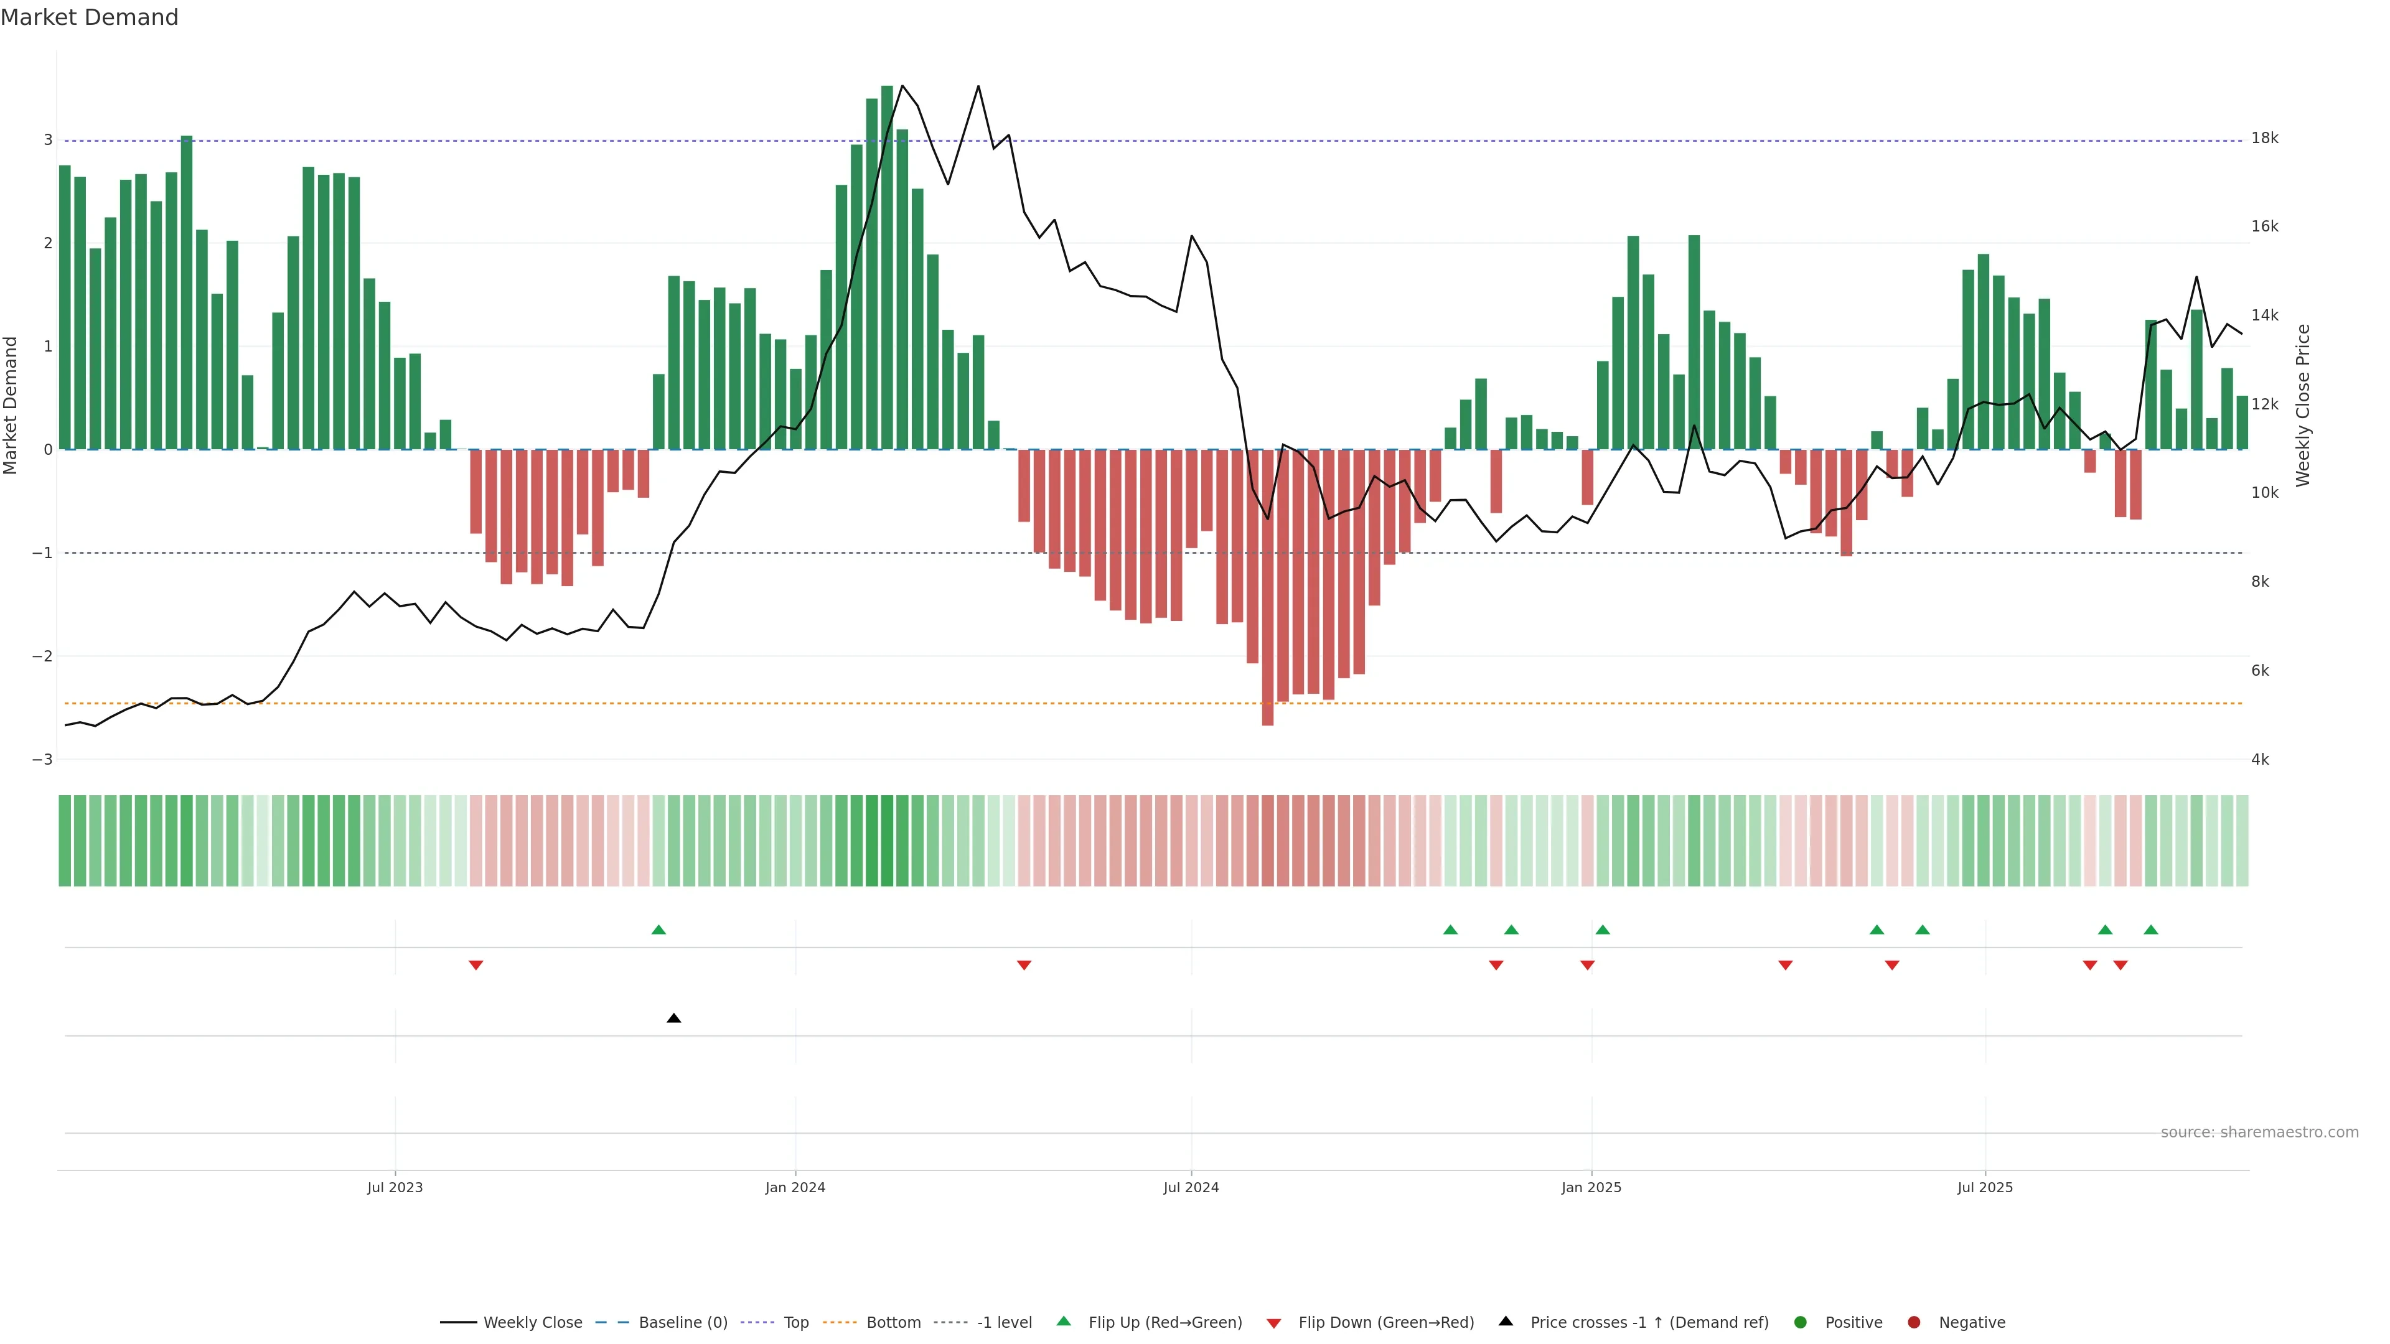Click the Jan 2024 x-axis label
The height and width of the screenshot is (1344, 2390).
point(795,1187)
